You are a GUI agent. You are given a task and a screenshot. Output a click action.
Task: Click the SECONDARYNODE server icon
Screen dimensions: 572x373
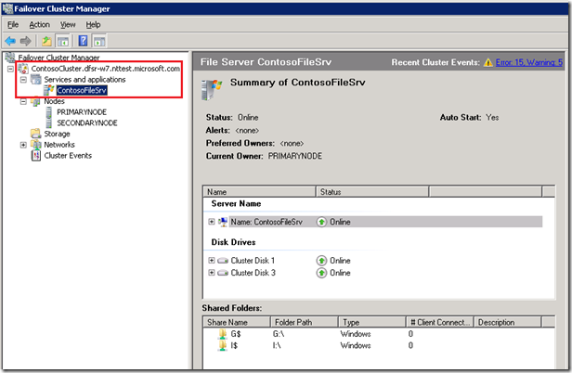coord(49,122)
